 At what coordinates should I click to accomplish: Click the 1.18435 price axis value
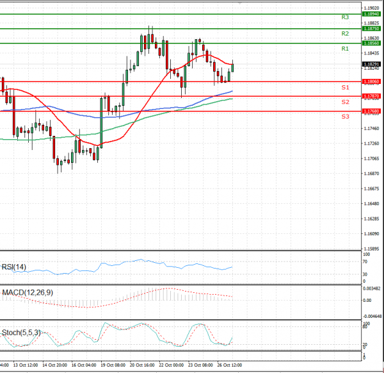(371, 53)
